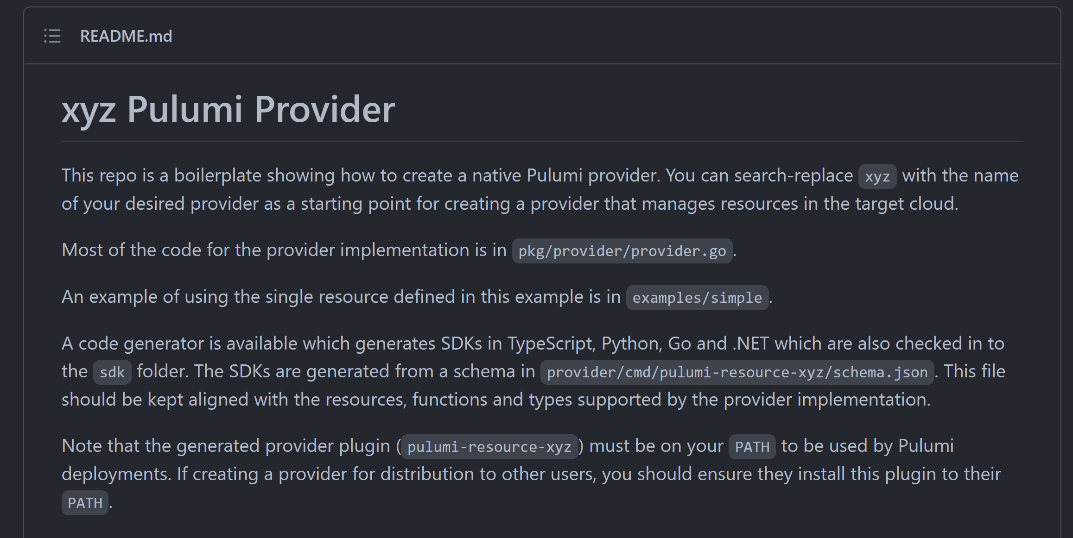The width and height of the screenshot is (1073, 538).
Task: Click the README.md file title
Action: coord(126,36)
